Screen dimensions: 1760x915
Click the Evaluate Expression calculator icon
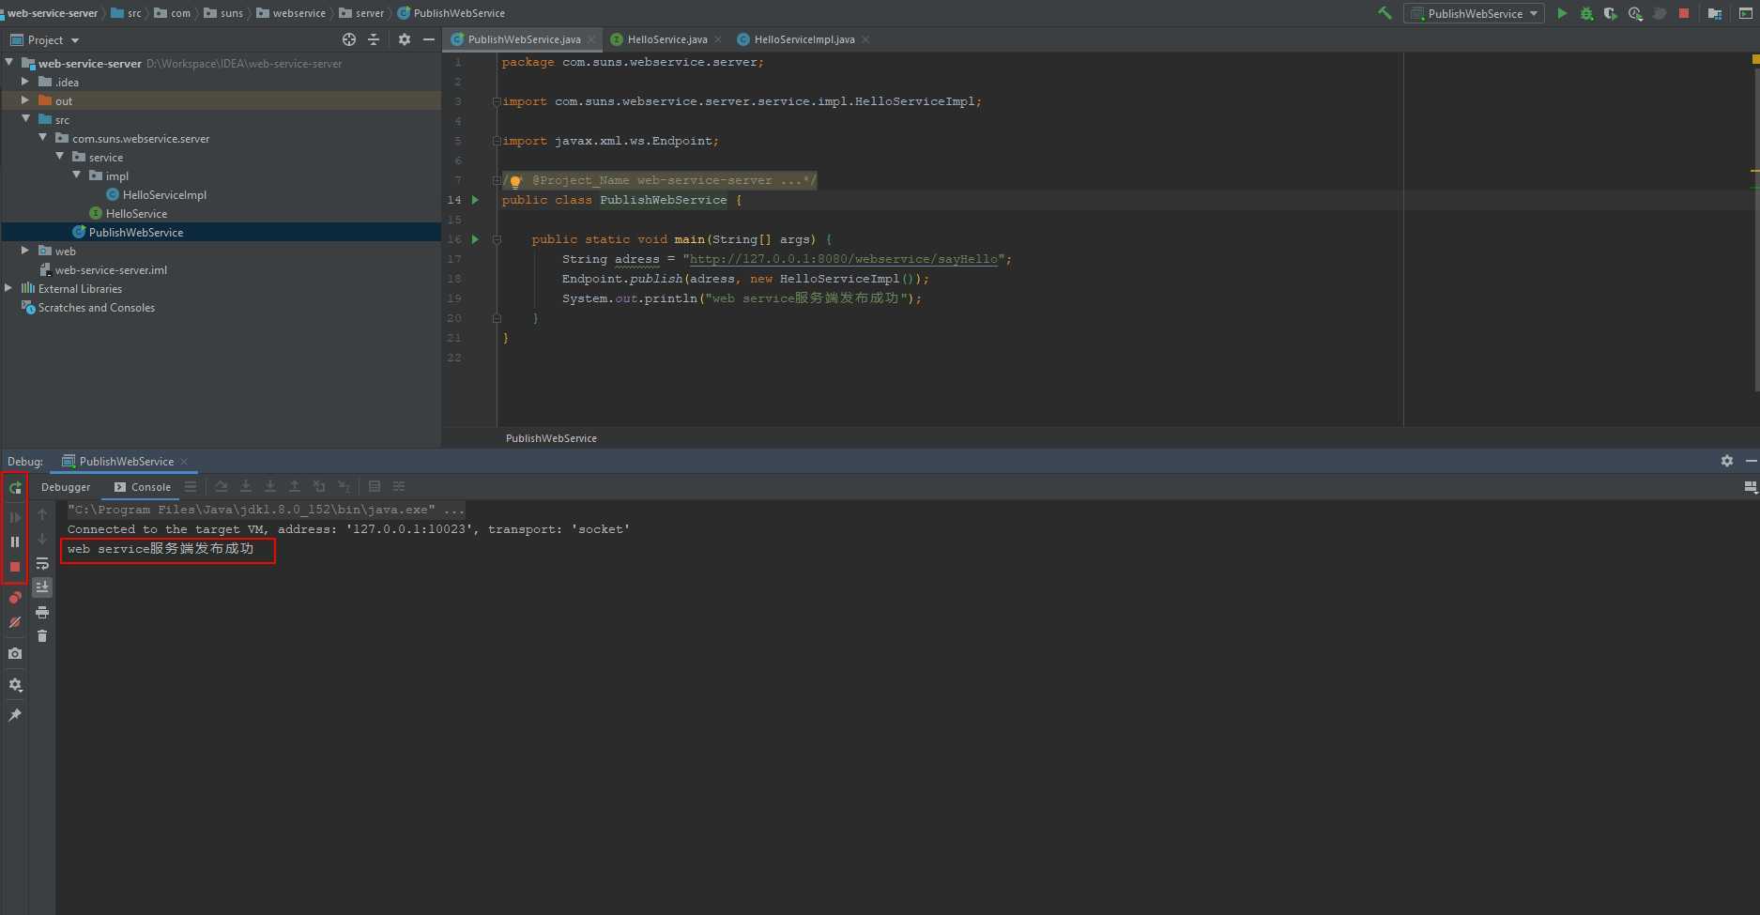pyautogui.click(x=375, y=486)
